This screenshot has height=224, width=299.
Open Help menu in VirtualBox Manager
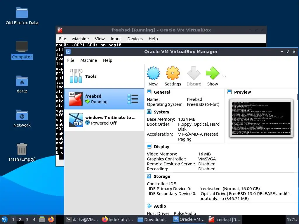click(x=107, y=60)
